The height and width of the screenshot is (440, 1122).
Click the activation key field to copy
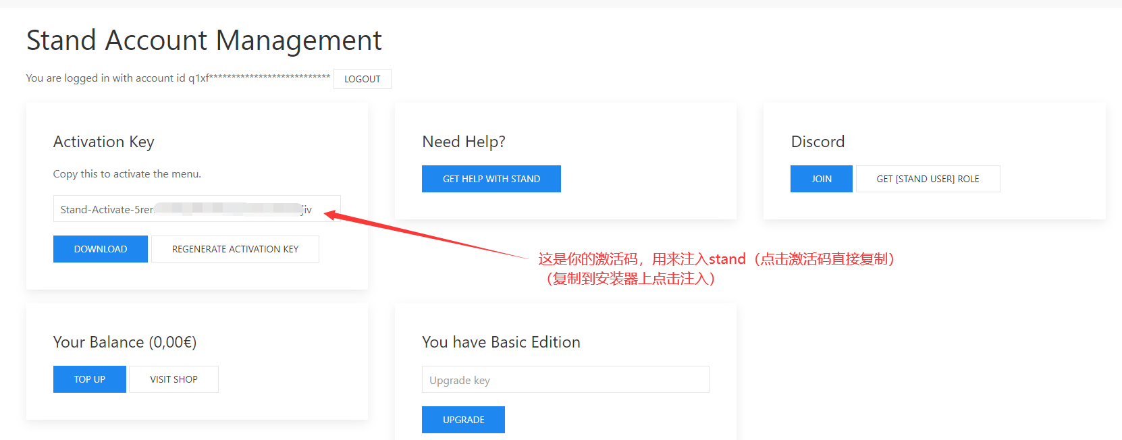pos(196,209)
